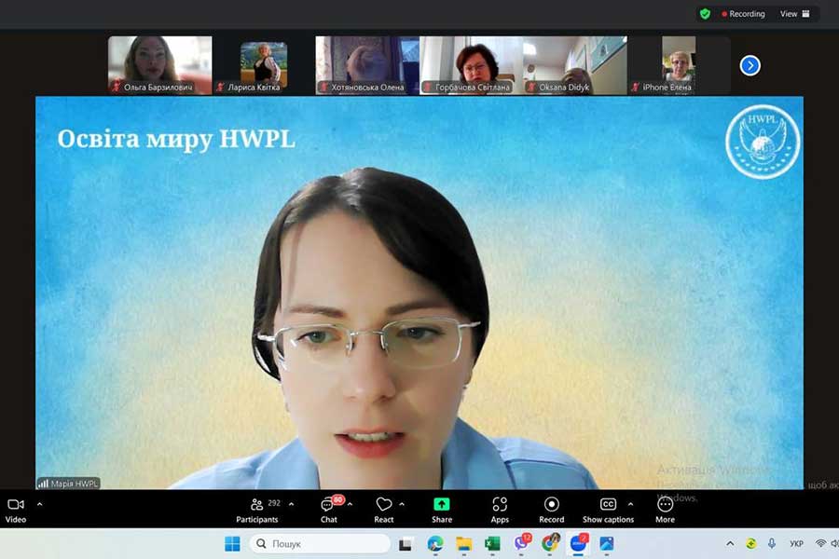The height and width of the screenshot is (559, 839).
Task: Open the React heart menu
Action: pyautogui.click(x=384, y=511)
